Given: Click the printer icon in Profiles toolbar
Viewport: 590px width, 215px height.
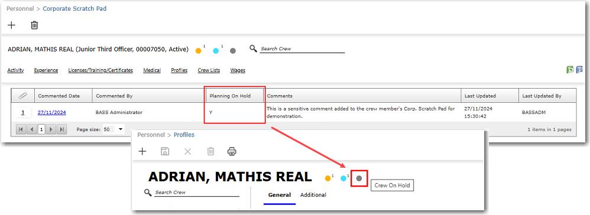Looking at the screenshot, I should click(x=232, y=151).
